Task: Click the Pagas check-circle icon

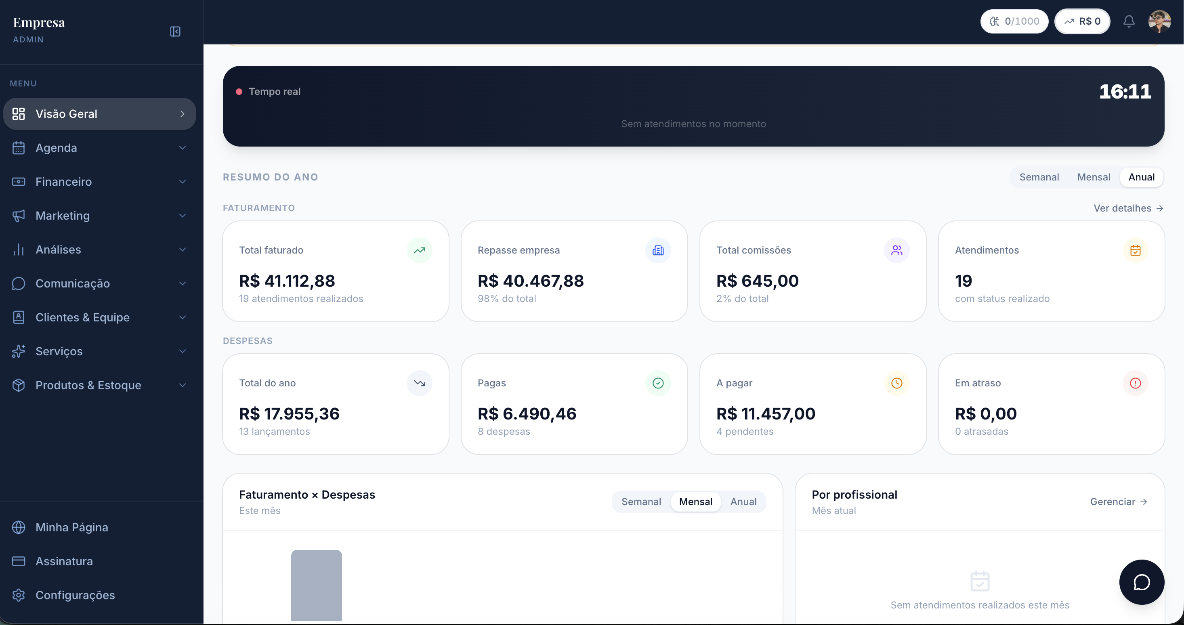Action: [658, 383]
